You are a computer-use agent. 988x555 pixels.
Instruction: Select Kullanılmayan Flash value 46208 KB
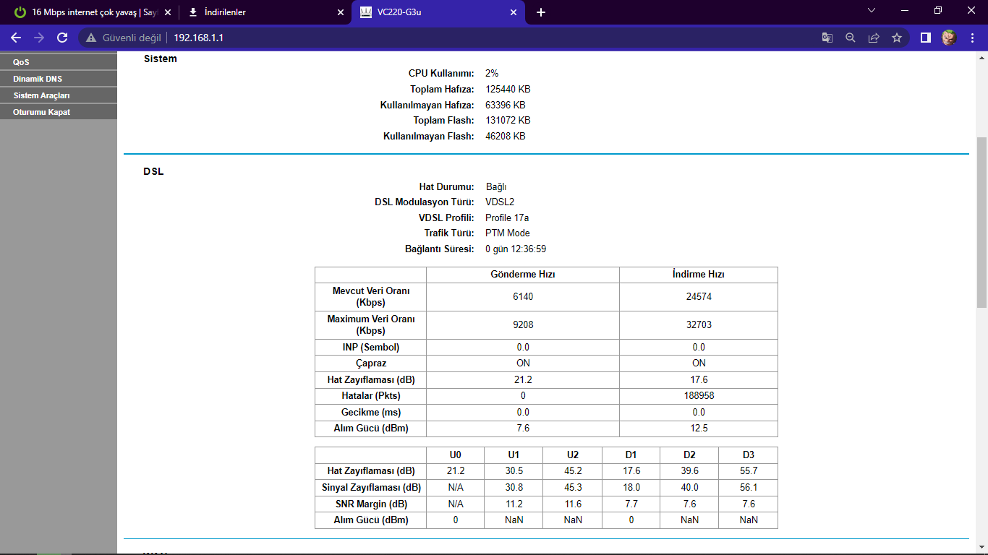coord(505,136)
